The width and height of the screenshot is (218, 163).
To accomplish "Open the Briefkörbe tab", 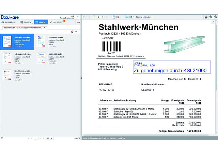I will [x=9, y=22].
